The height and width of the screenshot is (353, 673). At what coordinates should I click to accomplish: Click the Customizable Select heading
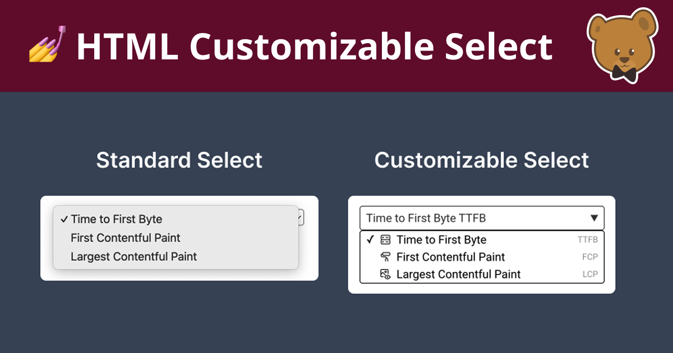click(x=482, y=161)
